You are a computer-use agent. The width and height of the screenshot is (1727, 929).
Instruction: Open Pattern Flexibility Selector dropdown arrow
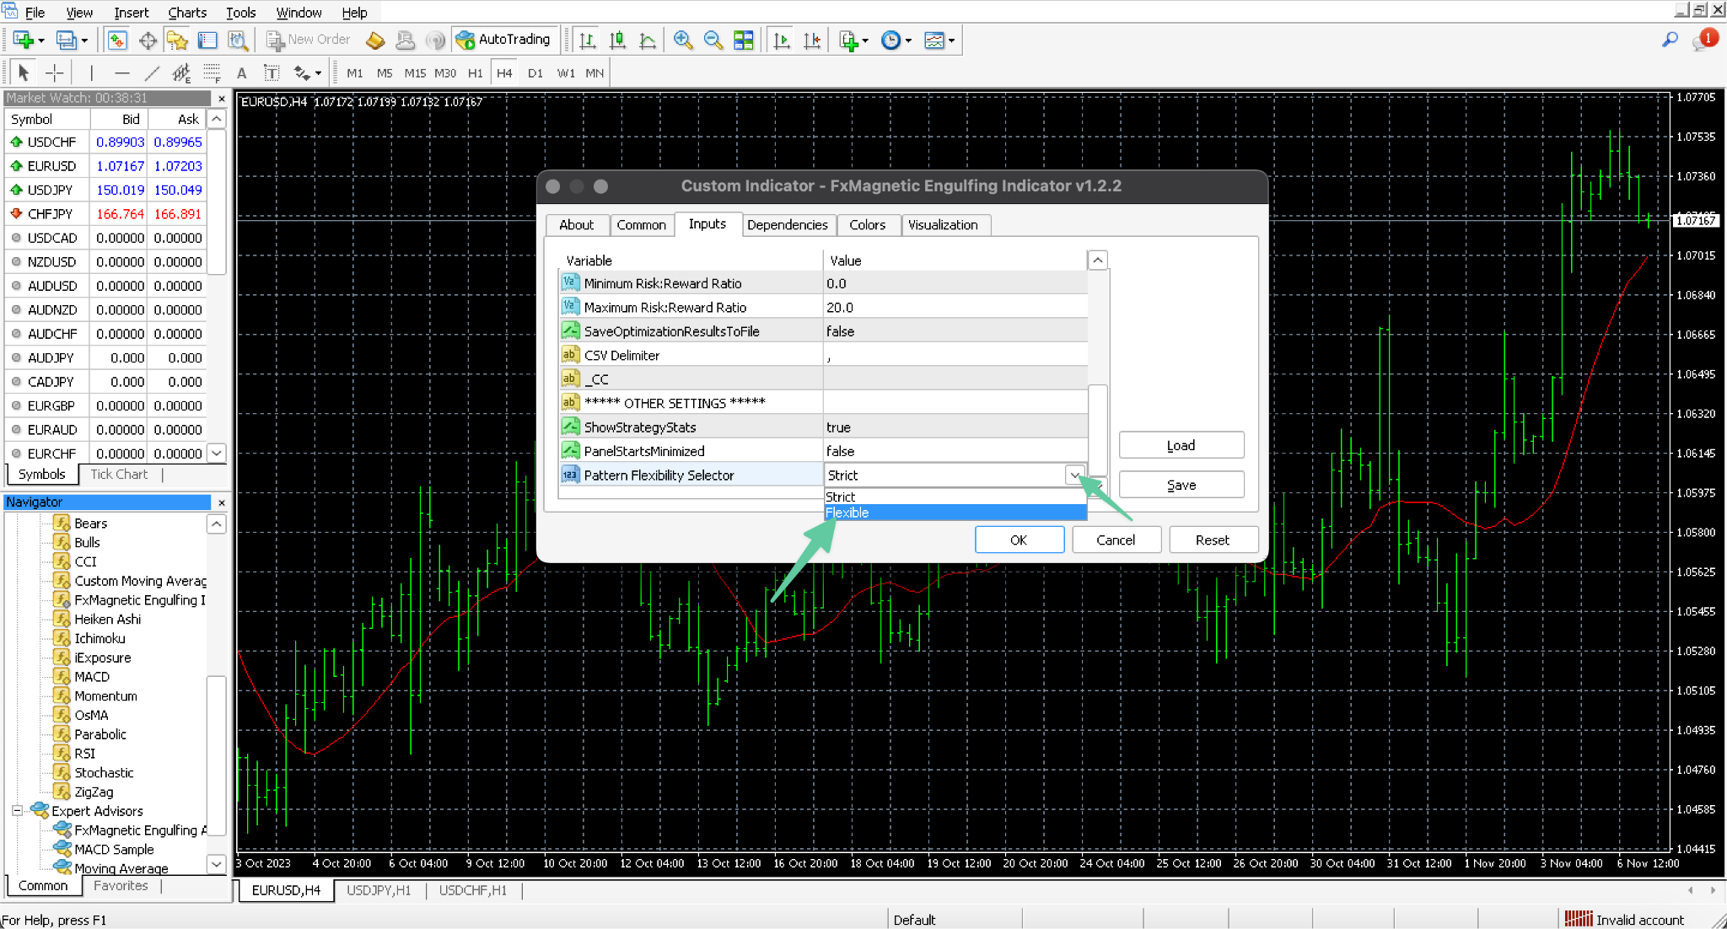(1074, 475)
